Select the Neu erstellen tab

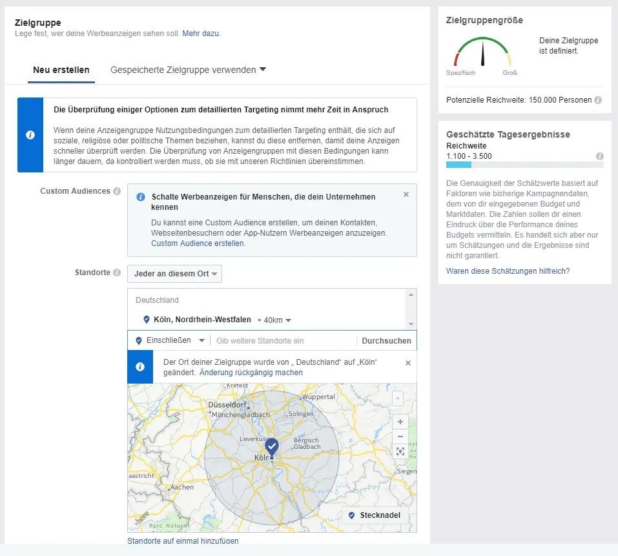click(61, 70)
